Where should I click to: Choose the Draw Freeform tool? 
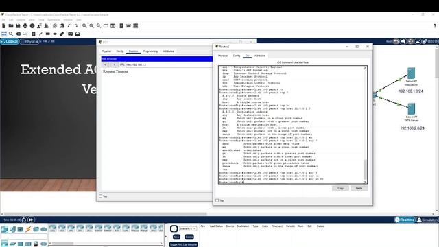62,34
